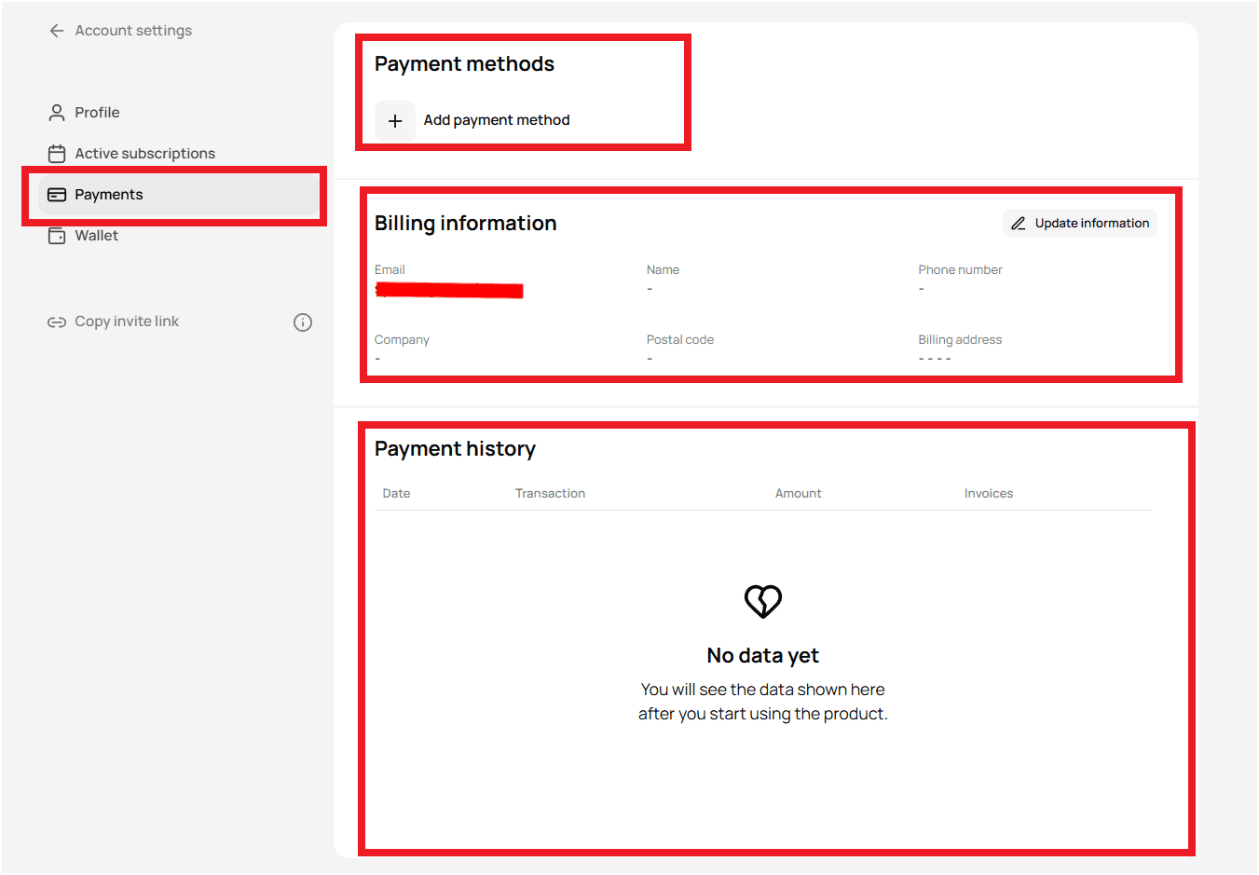This screenshot has height=875, width=1259.
Task: Click the back arrow to Account settings
Action: click(x=57, y=30)
